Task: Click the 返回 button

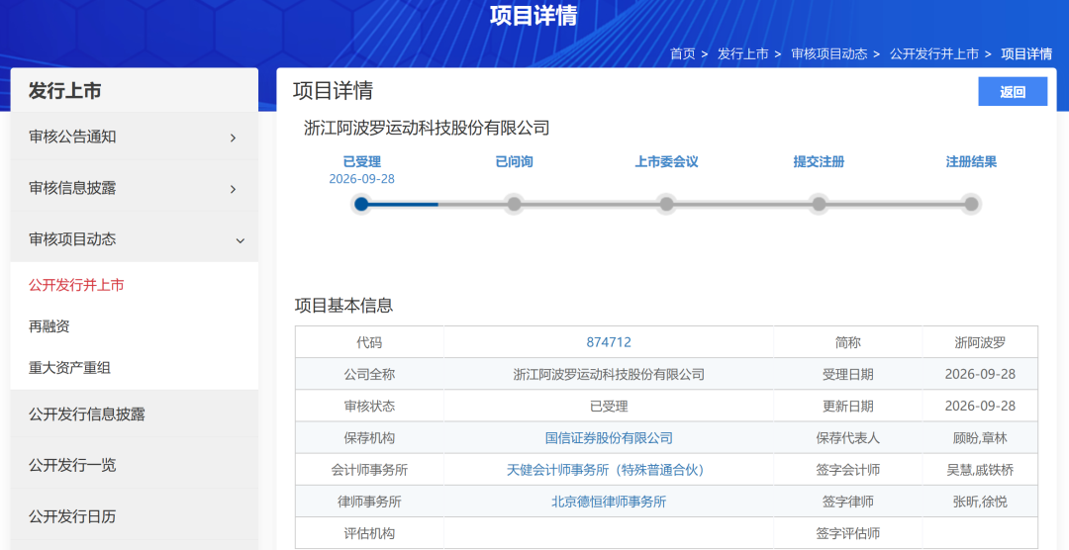Action: click(x=1013, y=92)
